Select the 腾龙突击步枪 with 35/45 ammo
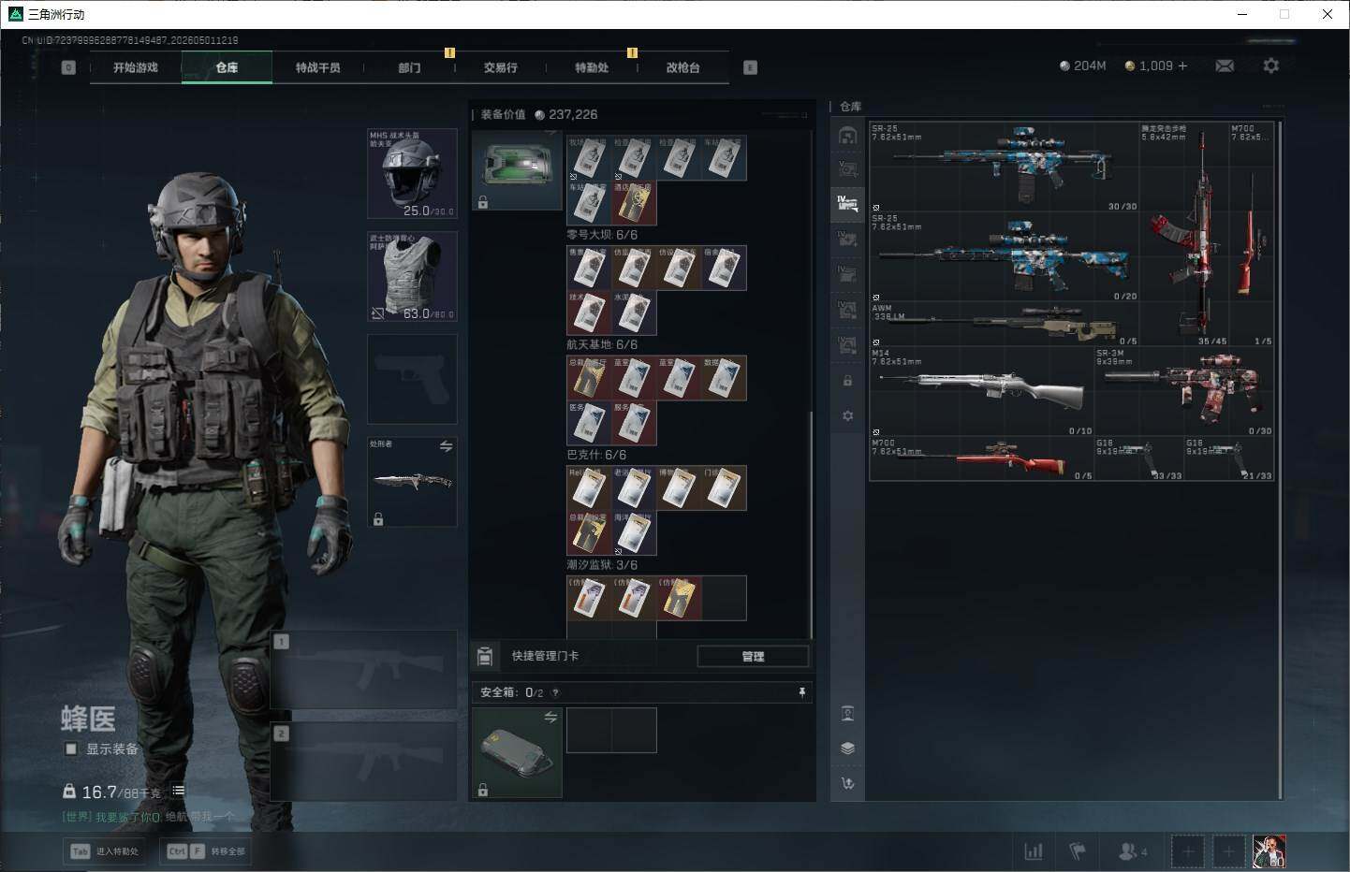1350x872 pixels. (1184, 234)
